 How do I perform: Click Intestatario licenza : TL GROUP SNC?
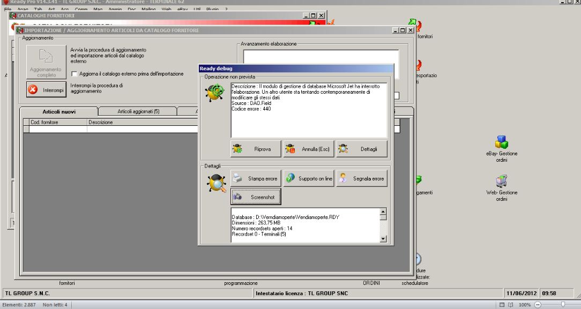302,293
